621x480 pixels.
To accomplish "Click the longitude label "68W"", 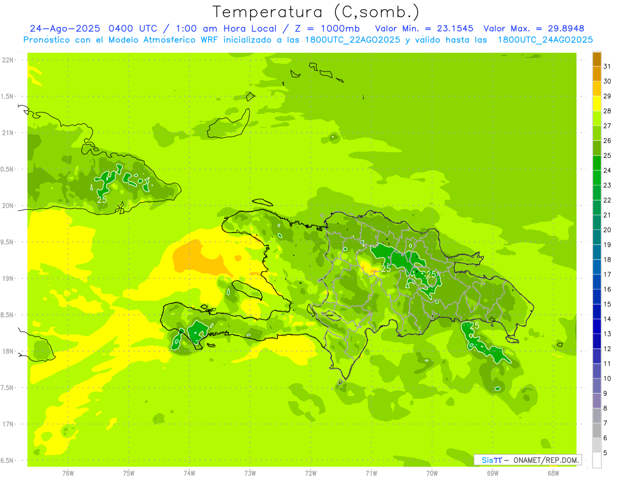I will click(x=553, y=473).
